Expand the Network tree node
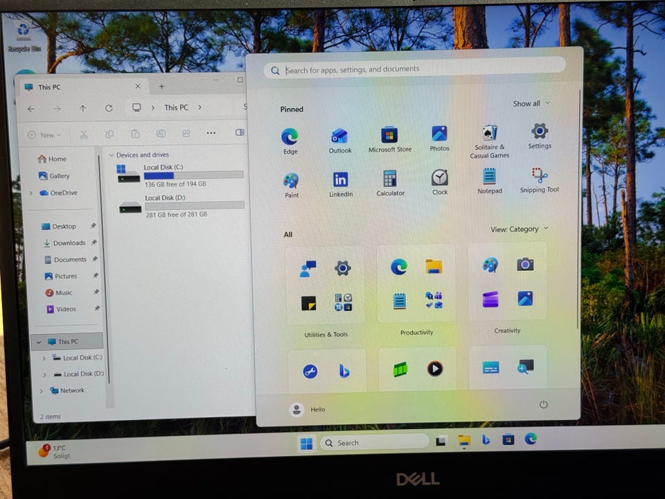The height and width of the screenshot is (499, 665). click(x=41, y=391)
